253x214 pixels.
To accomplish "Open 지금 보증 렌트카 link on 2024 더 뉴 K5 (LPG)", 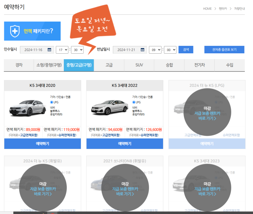I will tap(207, 116).
